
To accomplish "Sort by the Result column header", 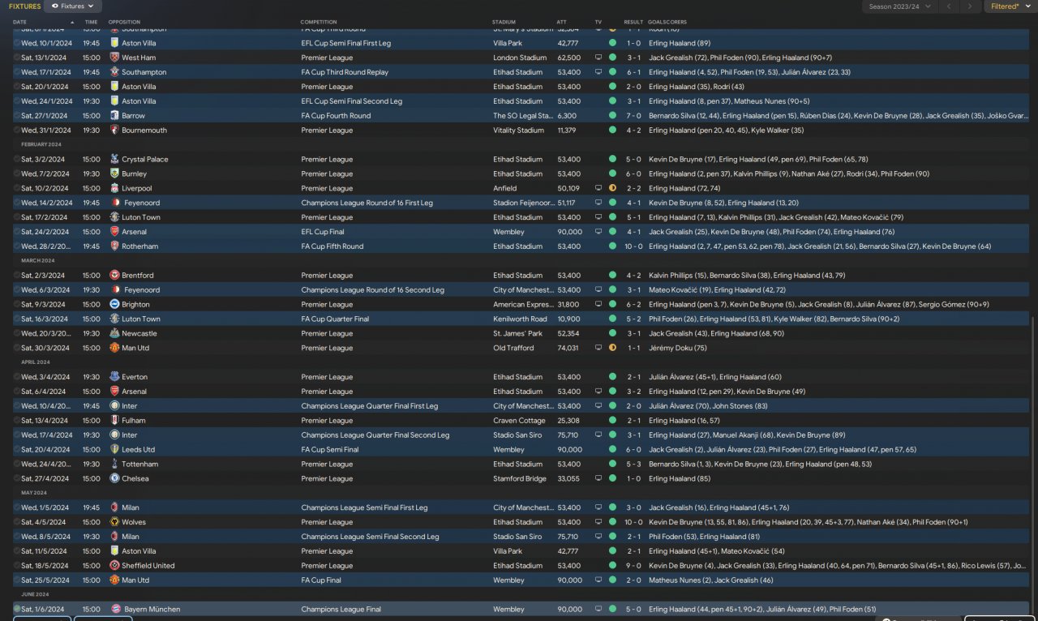I will (x=633, y=22).
